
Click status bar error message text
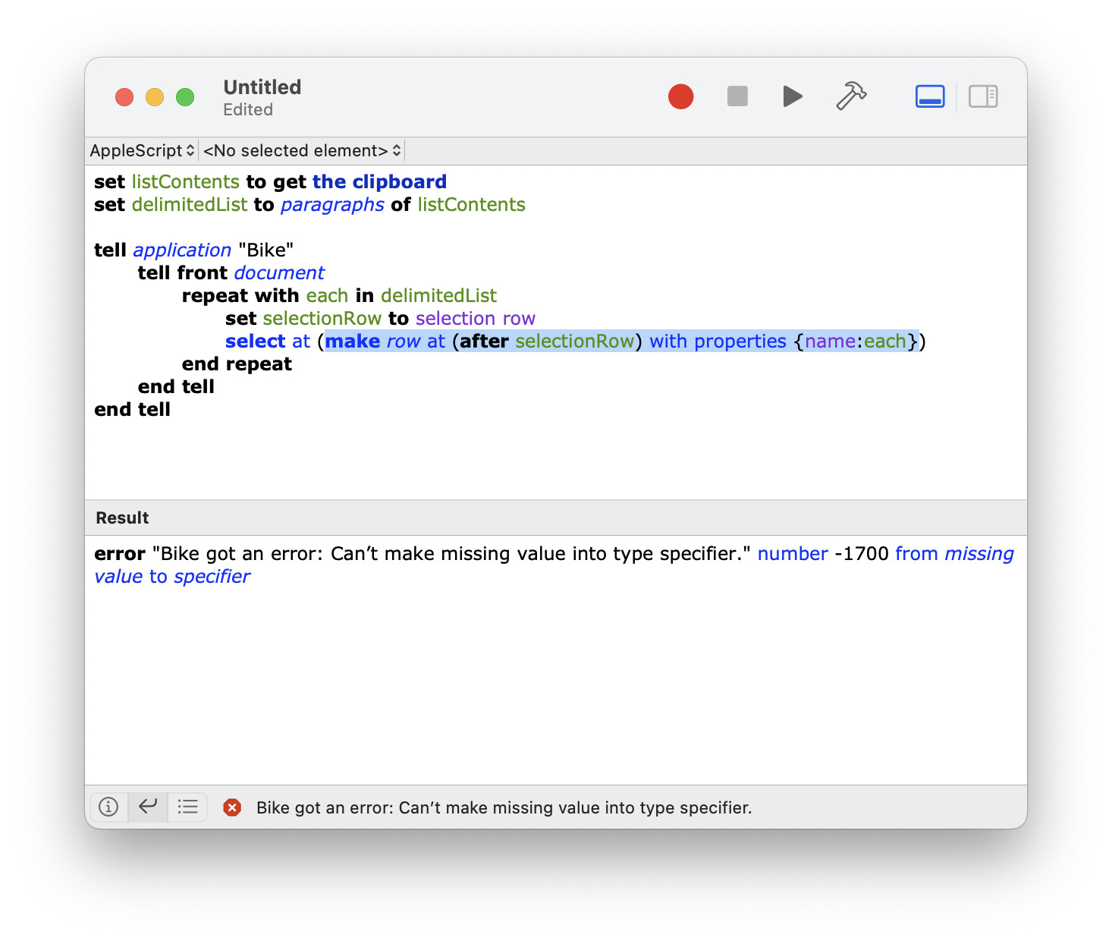(x=504, y=807)
